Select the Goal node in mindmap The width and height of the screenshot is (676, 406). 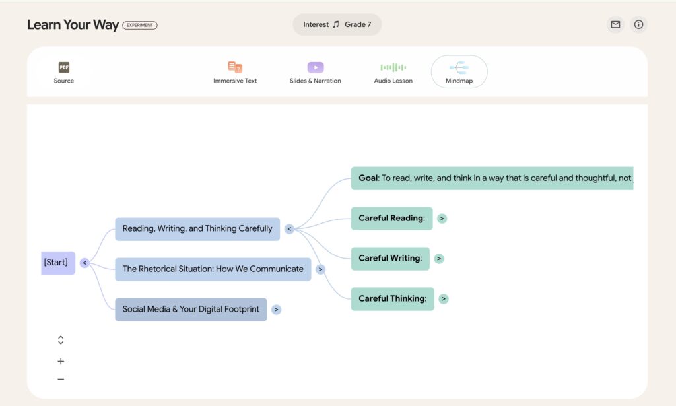pyautogui.click(x=492, y=178)
